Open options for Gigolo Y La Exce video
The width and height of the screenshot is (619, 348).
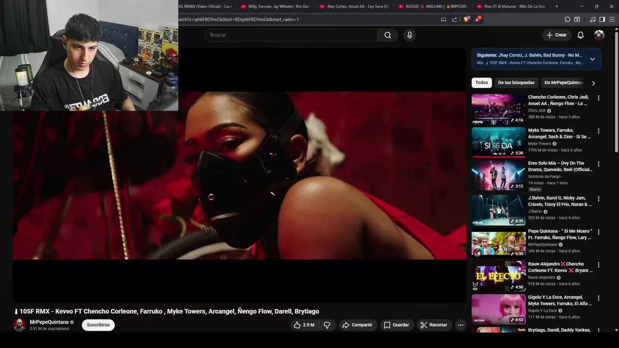pos(598,298)
